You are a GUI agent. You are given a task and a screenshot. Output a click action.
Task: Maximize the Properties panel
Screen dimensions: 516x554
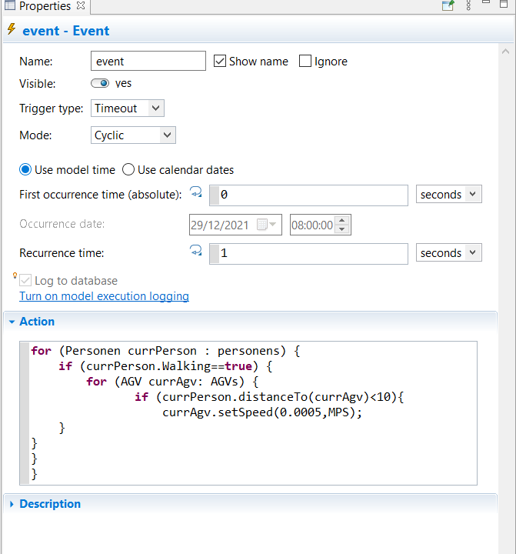[x=504, y=4]
